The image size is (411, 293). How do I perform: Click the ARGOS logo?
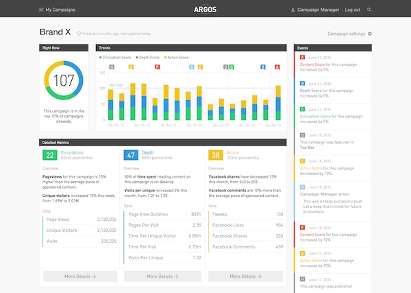point(205,10)
